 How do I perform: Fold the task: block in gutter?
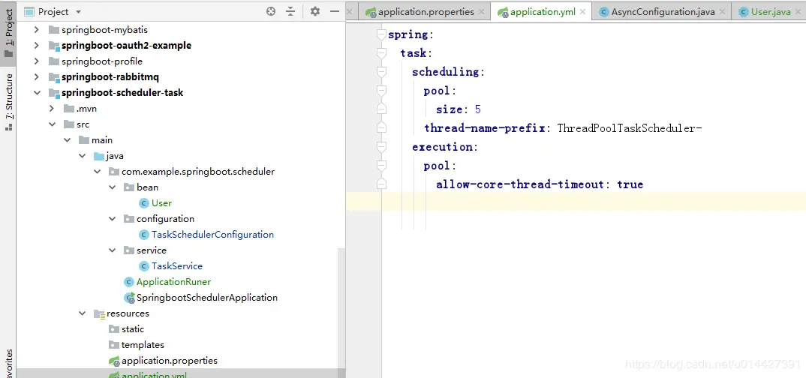coord(381,53)
